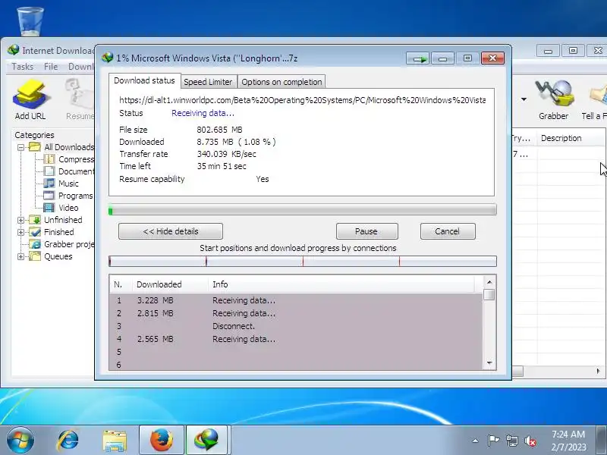The height and width of the screenshot is (455, 607).
Task: Select connection row 3 showing Disconnect.
Action: coord(296,326)
